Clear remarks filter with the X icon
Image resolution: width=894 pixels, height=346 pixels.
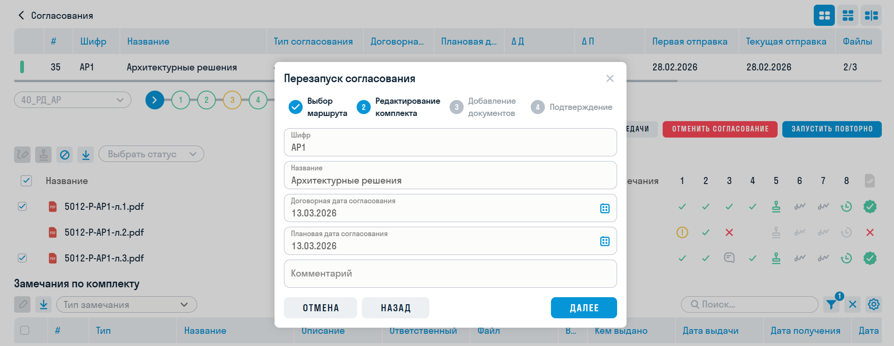pyautogui.click(x=853, y=305)
